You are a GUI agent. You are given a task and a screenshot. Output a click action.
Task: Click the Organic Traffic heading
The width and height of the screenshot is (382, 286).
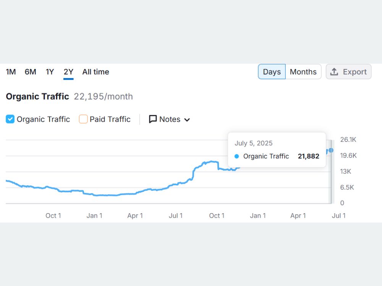point(37,96)
